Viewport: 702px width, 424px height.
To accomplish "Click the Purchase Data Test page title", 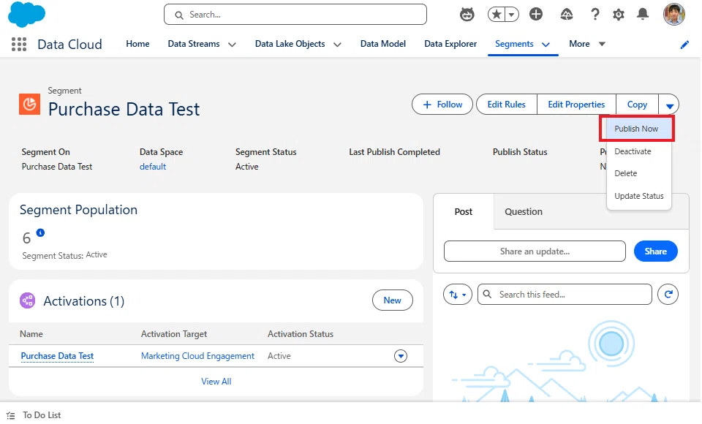I will [x=124, y=109].
